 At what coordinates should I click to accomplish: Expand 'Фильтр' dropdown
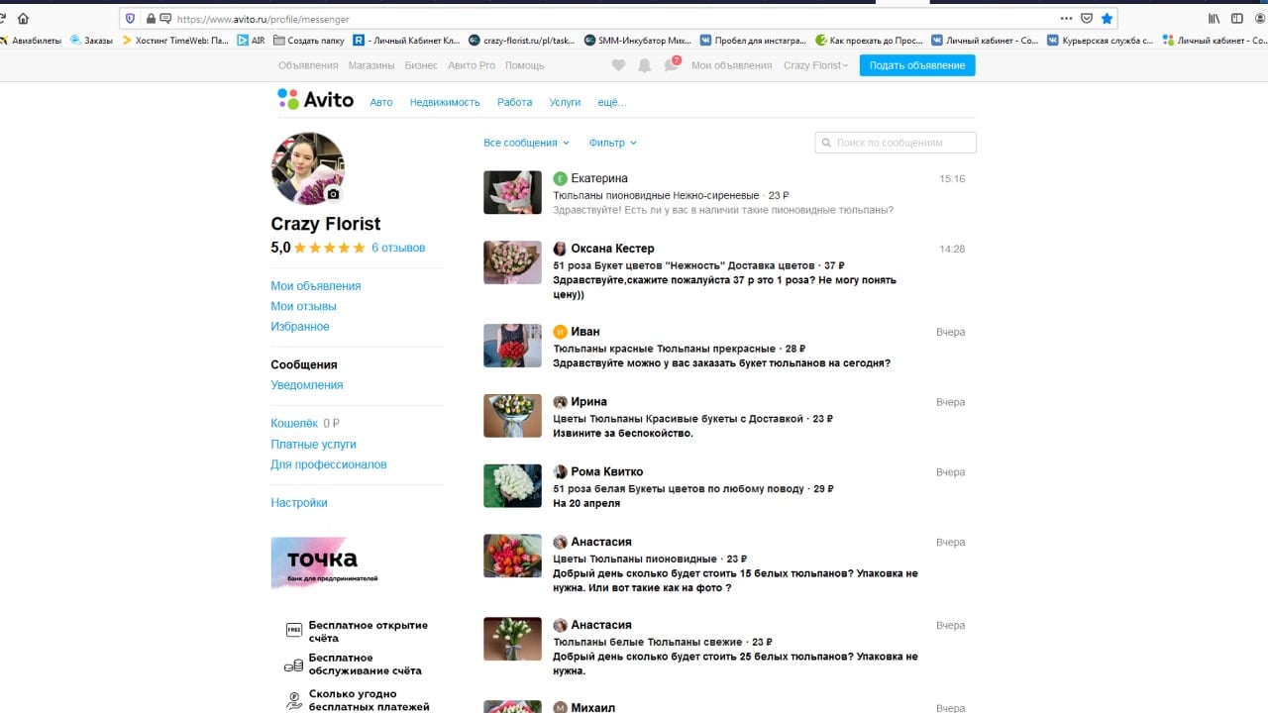[612, 143]
